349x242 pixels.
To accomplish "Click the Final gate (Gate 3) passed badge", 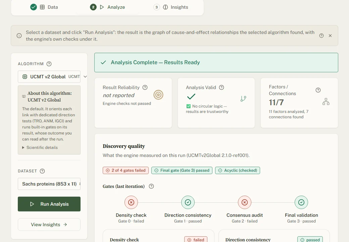I will (x=182, y=170).
